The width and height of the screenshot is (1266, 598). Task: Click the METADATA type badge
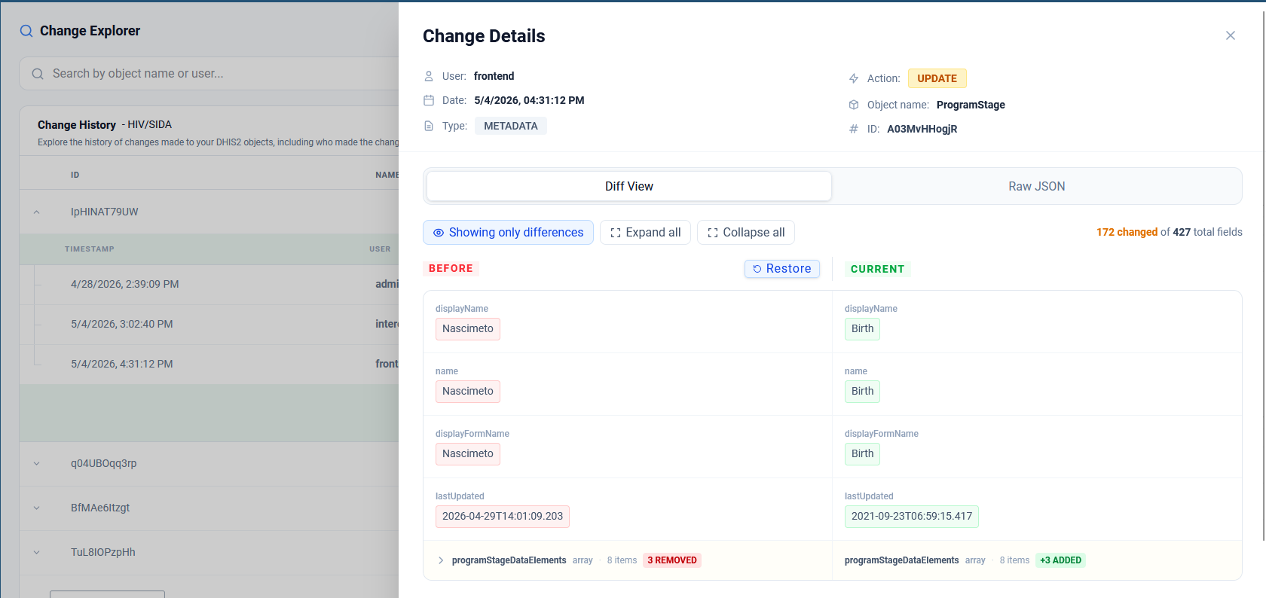click(511, 126)
